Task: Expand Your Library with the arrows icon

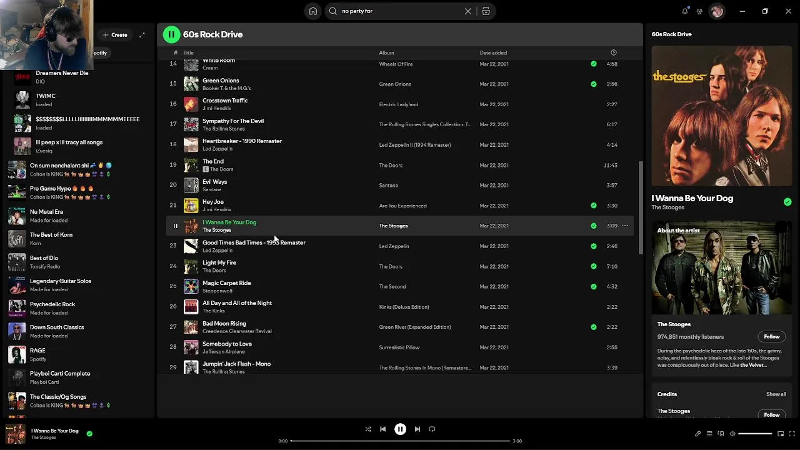Action: click(142, 35)
